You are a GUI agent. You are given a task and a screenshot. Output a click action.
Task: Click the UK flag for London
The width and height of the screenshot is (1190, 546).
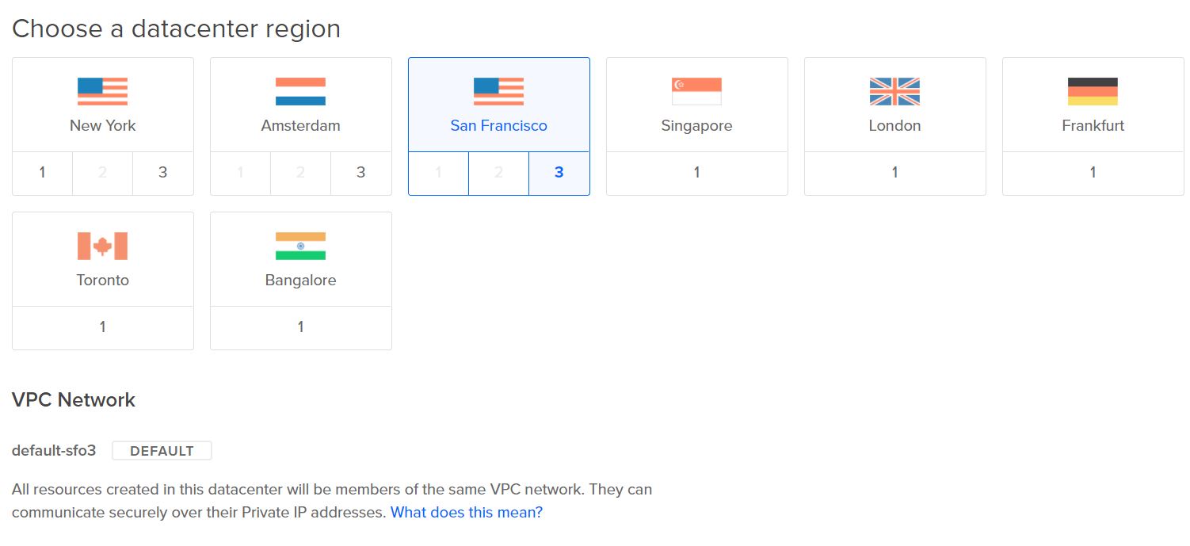click(894, 91)
